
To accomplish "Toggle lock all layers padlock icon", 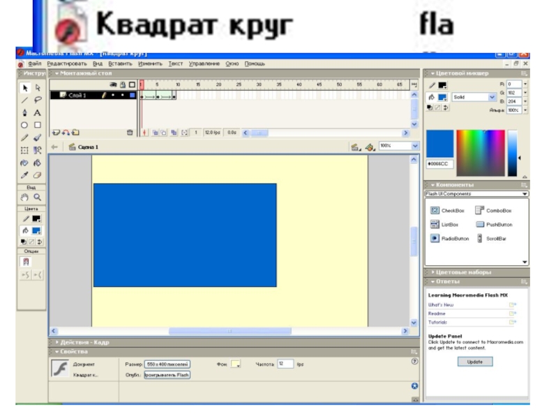I will 123,84.
